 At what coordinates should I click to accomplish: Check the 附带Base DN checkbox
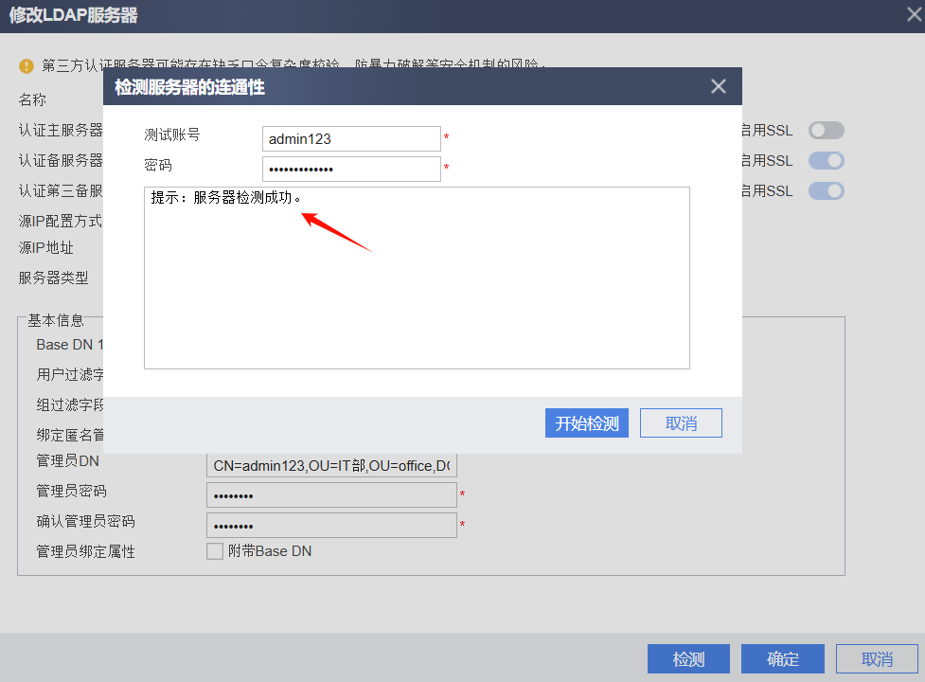pyautogui.click(x=215, y=551)
